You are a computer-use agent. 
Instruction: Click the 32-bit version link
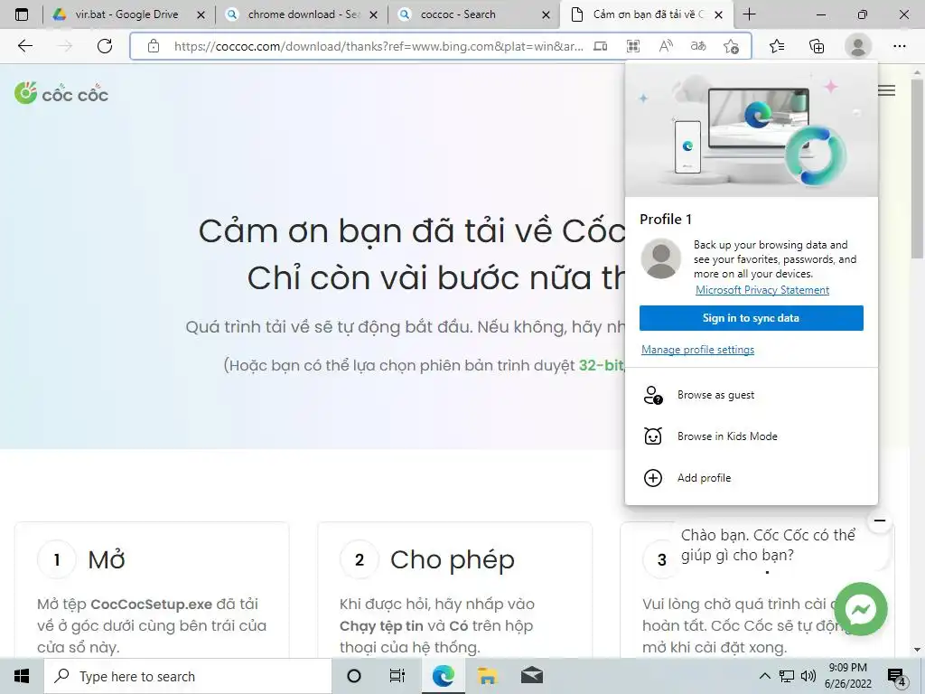point(601,365)
